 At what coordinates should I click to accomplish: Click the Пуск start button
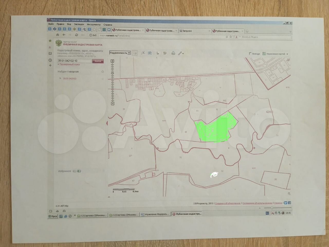(x=53, y=216)
